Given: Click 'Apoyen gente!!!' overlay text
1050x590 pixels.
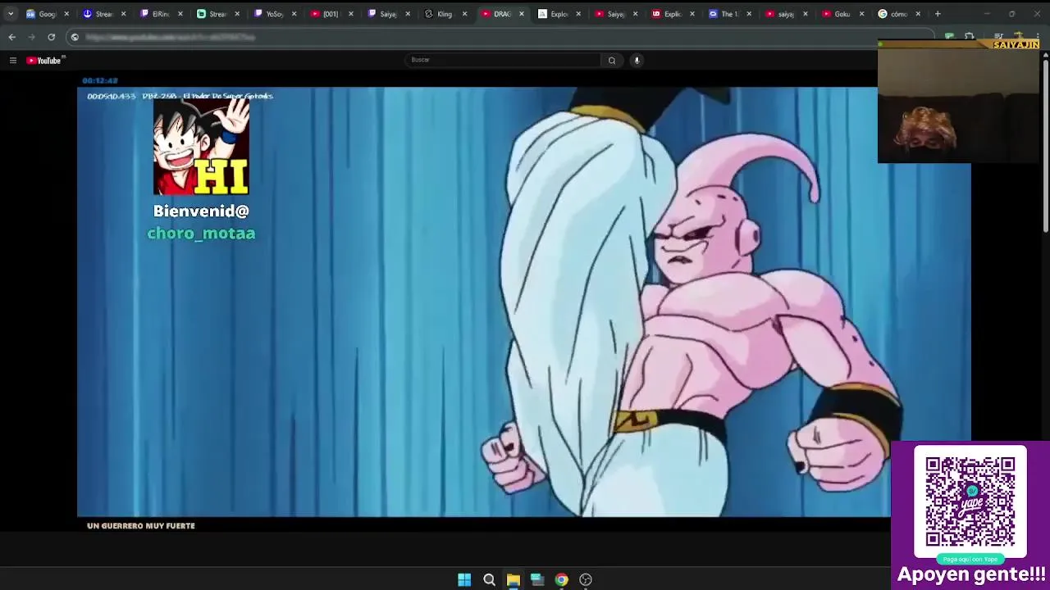Looking at the screenshot, I should pyautogui.click(x=972, y=574).
